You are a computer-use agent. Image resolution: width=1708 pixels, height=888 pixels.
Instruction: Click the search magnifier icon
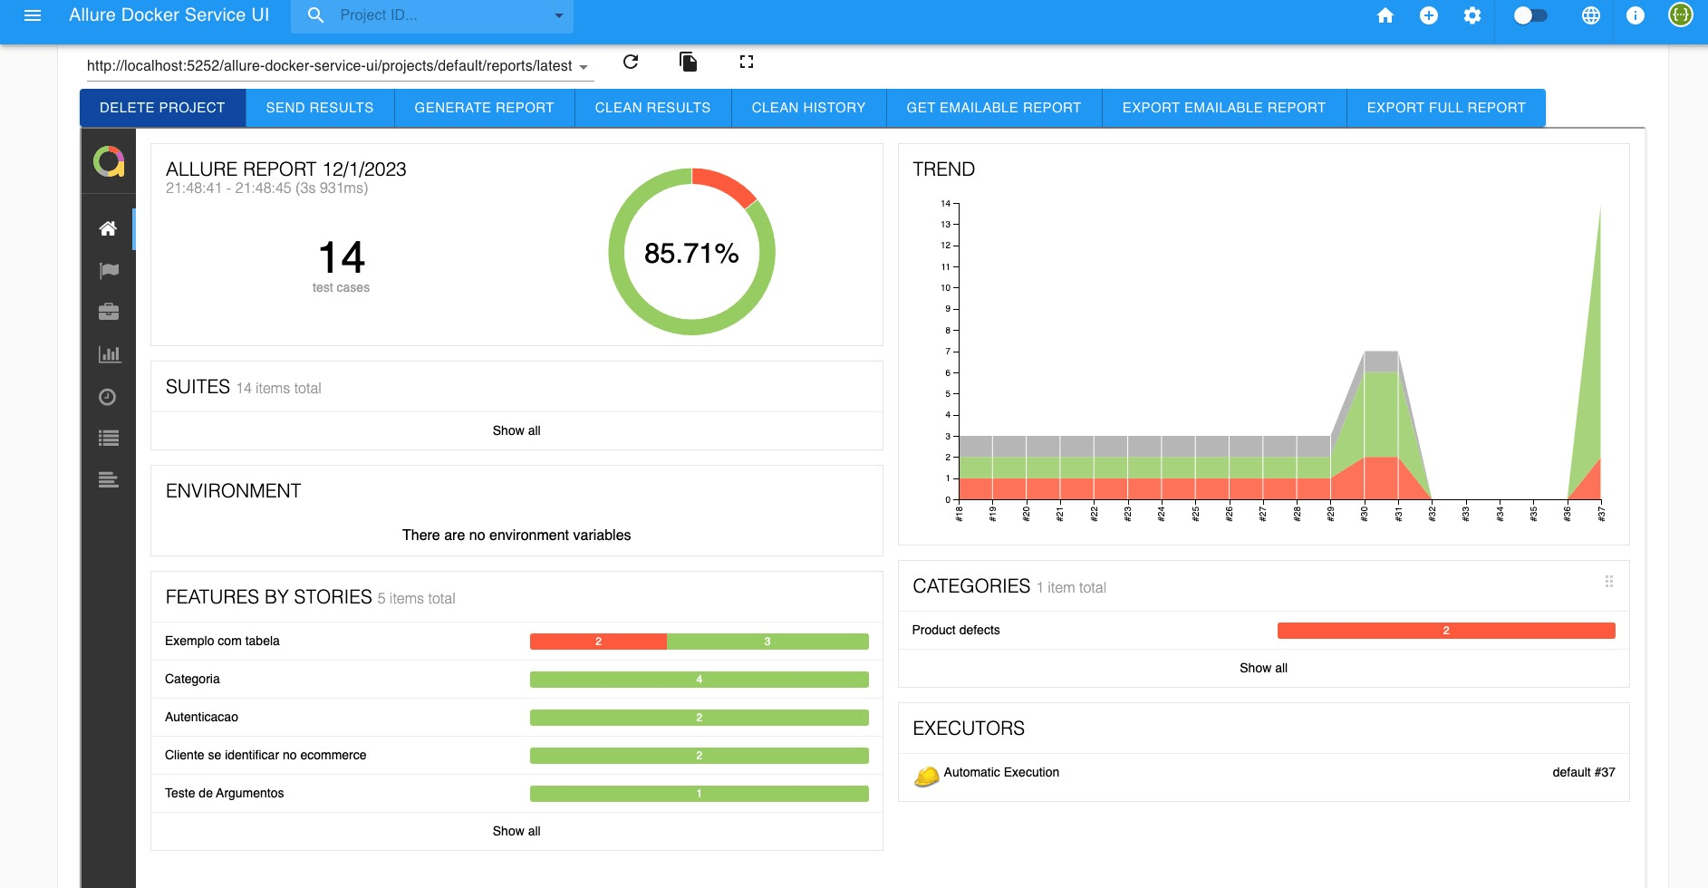click(315, 15)
